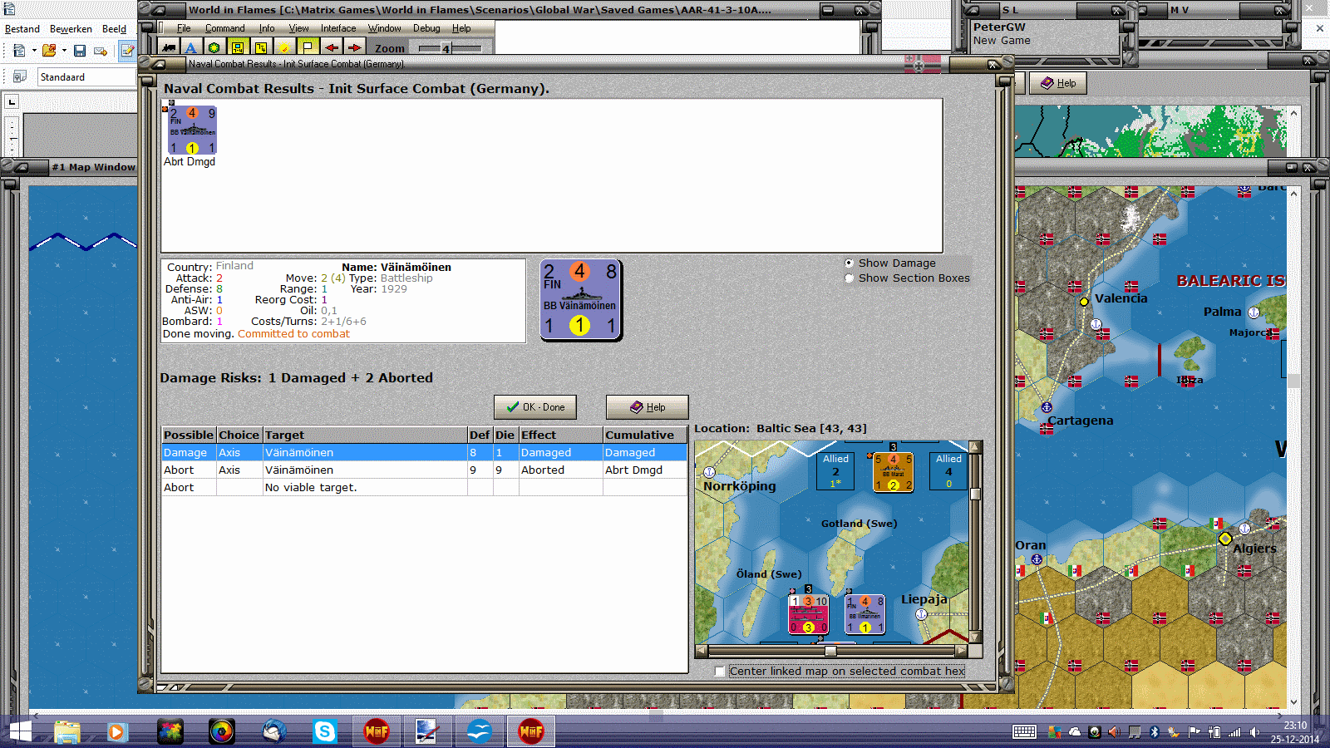This screenshot has height=748, width=1330.
Task: Click the flag toolbar icon
Action: [308, 48]
